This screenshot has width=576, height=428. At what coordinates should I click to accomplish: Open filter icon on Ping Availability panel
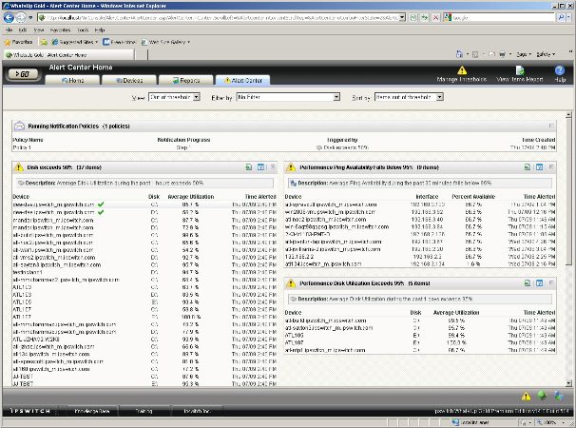pos(539,167)
